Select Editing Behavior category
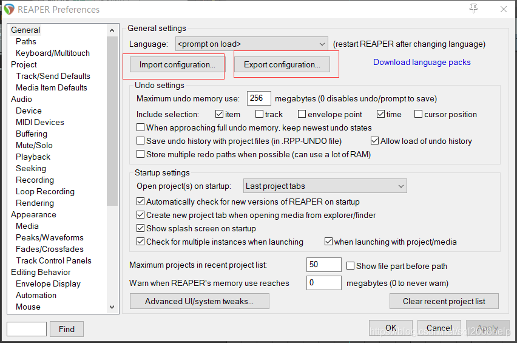Screen dimensions: 517x343 pyautogui.click(x=41, y=273)
